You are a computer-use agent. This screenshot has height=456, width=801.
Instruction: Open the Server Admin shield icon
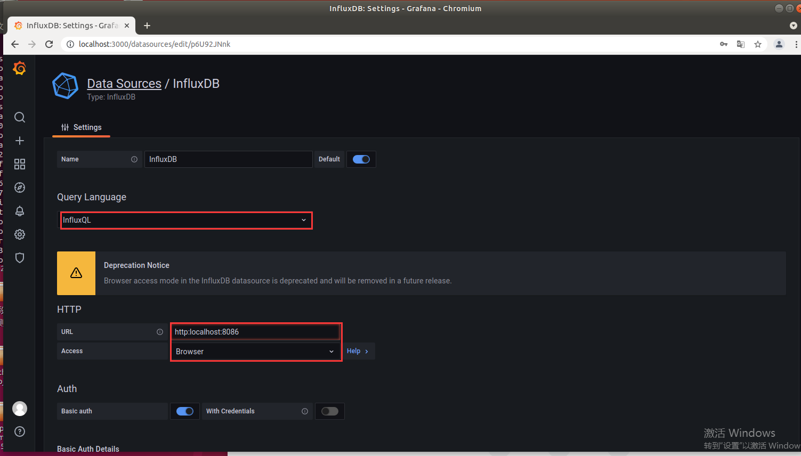pyautogui.click(x=20, y=258)
